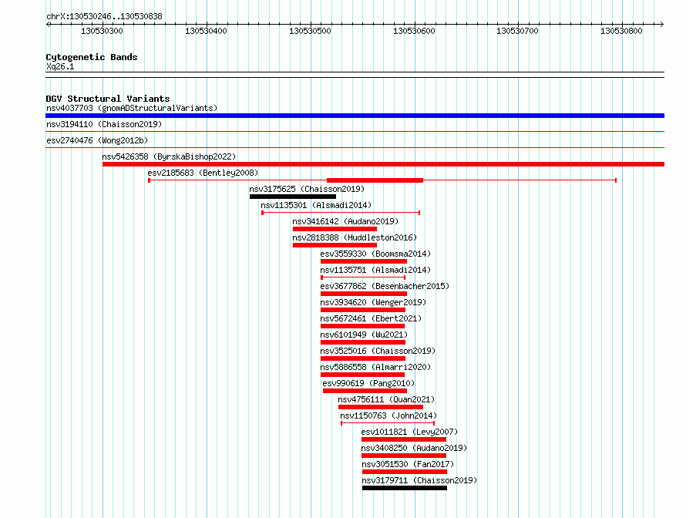Click nsv5886558 (Almarri2020) label
Image resolution: width=686 pixels, height=518 pixels.
375,367
